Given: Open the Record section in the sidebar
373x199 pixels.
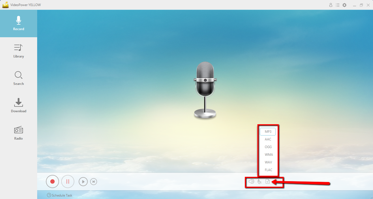Looking at the screenshot, I should 18,23.
